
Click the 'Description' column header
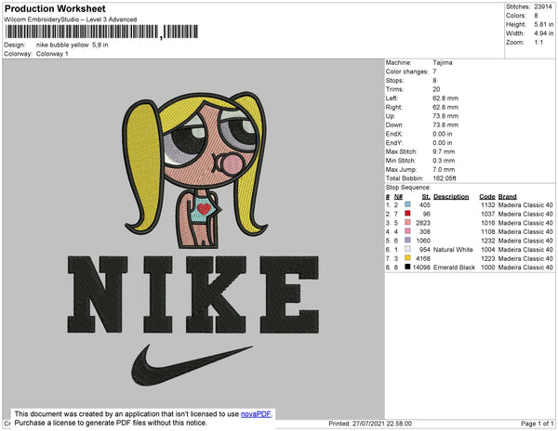pos(451,197)
